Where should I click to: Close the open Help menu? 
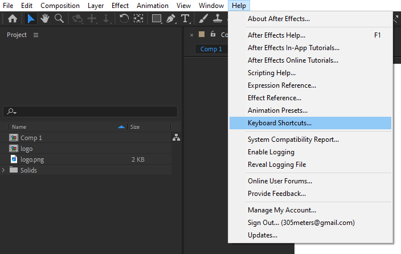pos(239,5)
